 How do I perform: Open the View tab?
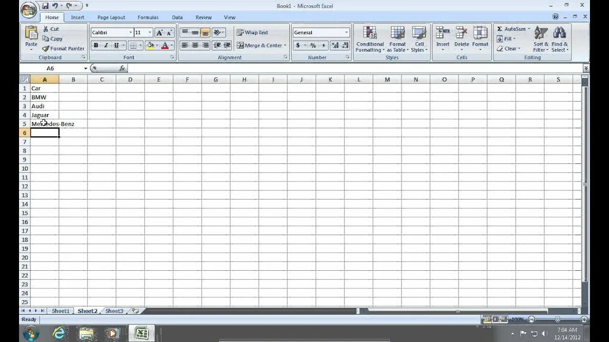[230, 18]
